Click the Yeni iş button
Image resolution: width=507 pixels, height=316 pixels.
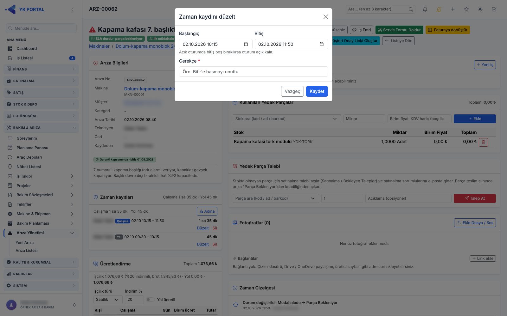click(485, 65)
